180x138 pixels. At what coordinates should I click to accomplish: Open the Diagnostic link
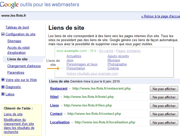(x=13, y=87)
